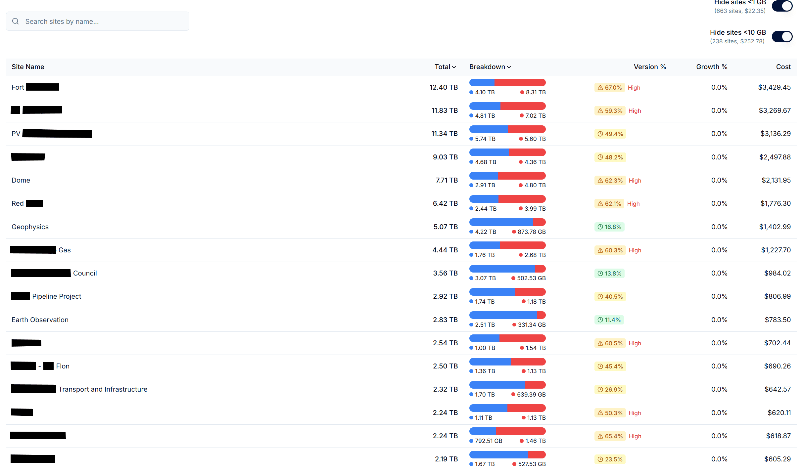The height and width of the screenshot is (471, 802).
Task: Click the warning triangle beside 67.0% on Fort row
Action: tap(600, 87)
